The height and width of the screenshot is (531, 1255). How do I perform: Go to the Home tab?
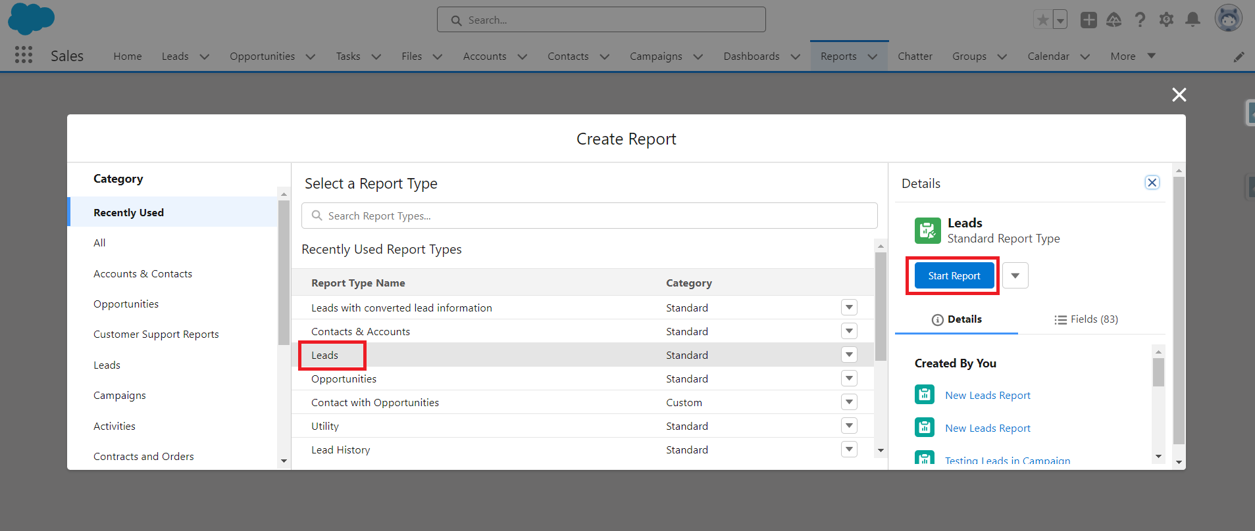(x=128, y=57)
